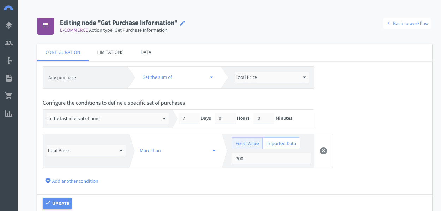Switch to the Limitations tab

110,52
